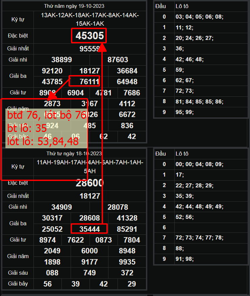Select the first prize number 95559

click(90, 49)
